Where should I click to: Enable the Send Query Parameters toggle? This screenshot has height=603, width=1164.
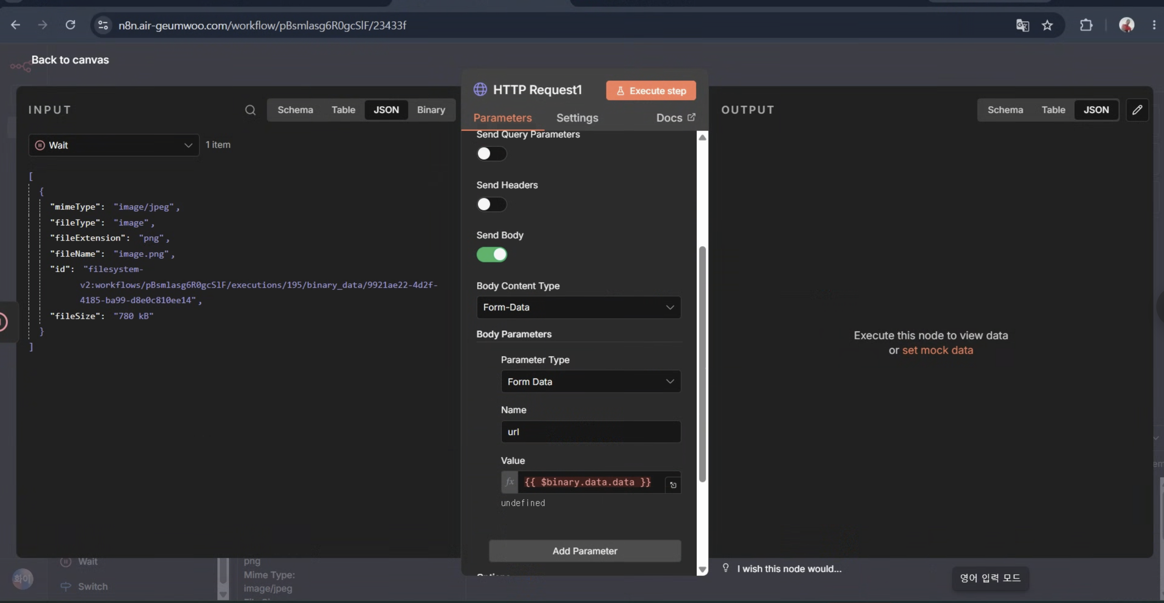click(x=491, y=154)
